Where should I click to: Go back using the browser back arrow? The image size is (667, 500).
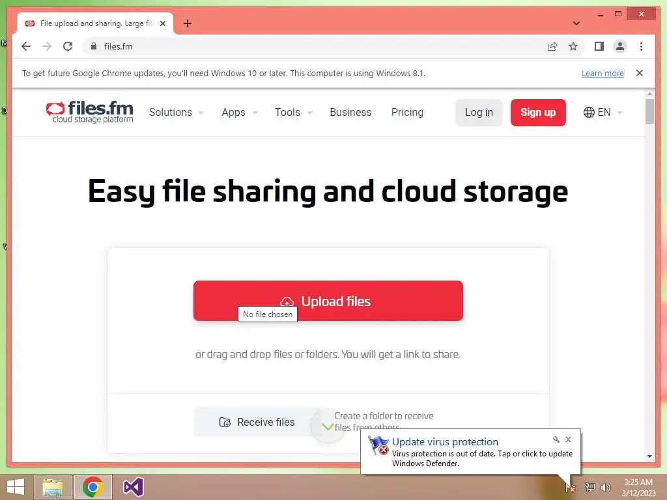26,46
